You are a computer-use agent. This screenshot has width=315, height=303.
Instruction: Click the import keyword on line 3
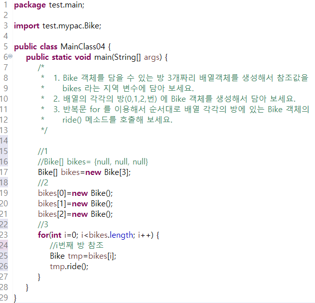26,26
